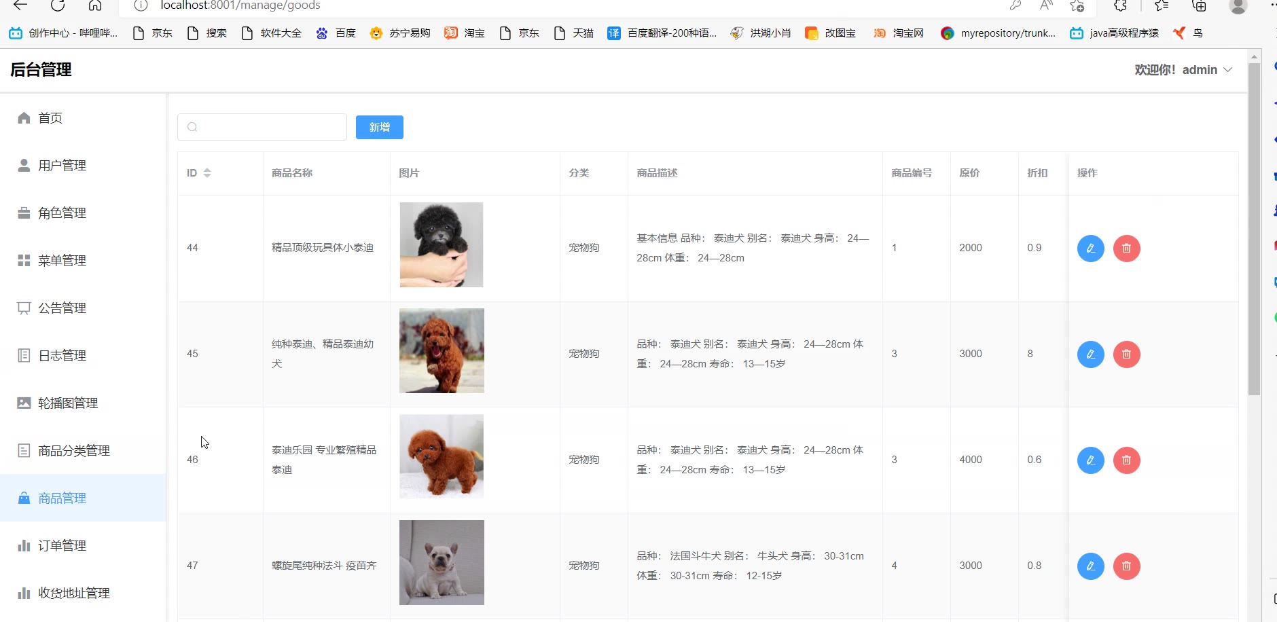Edit product 46 with the blue pencil button
Viewport: 1277px width, 622px height.
[1090, 460]
